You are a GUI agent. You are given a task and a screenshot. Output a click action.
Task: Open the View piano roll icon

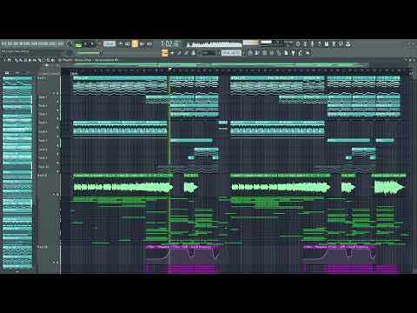[257, 53]
